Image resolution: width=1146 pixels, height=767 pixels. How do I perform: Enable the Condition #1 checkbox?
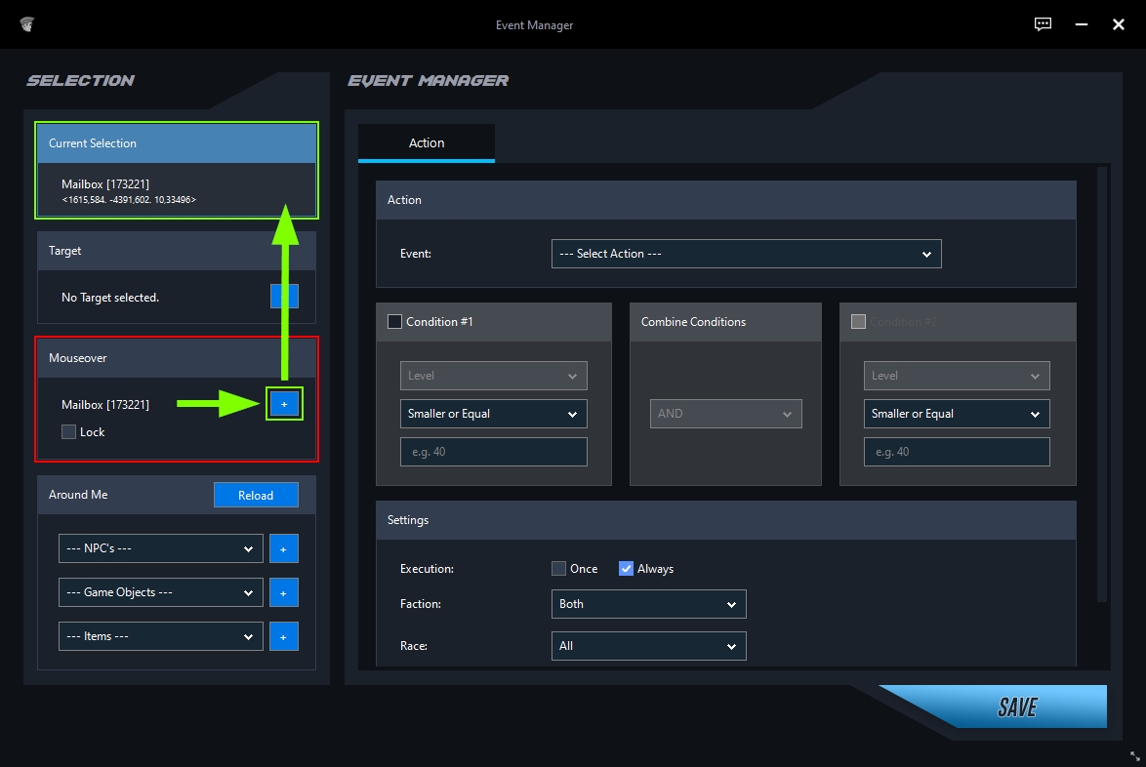(395, 322)
